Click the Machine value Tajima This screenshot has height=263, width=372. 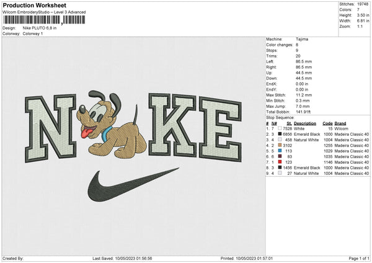[x=302, y=39]
